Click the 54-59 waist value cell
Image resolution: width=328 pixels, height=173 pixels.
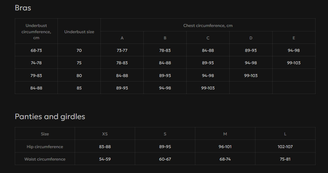(105, 159)
